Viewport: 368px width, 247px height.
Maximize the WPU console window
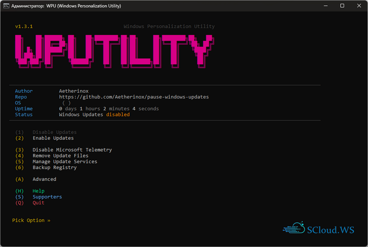click(342, 6)
